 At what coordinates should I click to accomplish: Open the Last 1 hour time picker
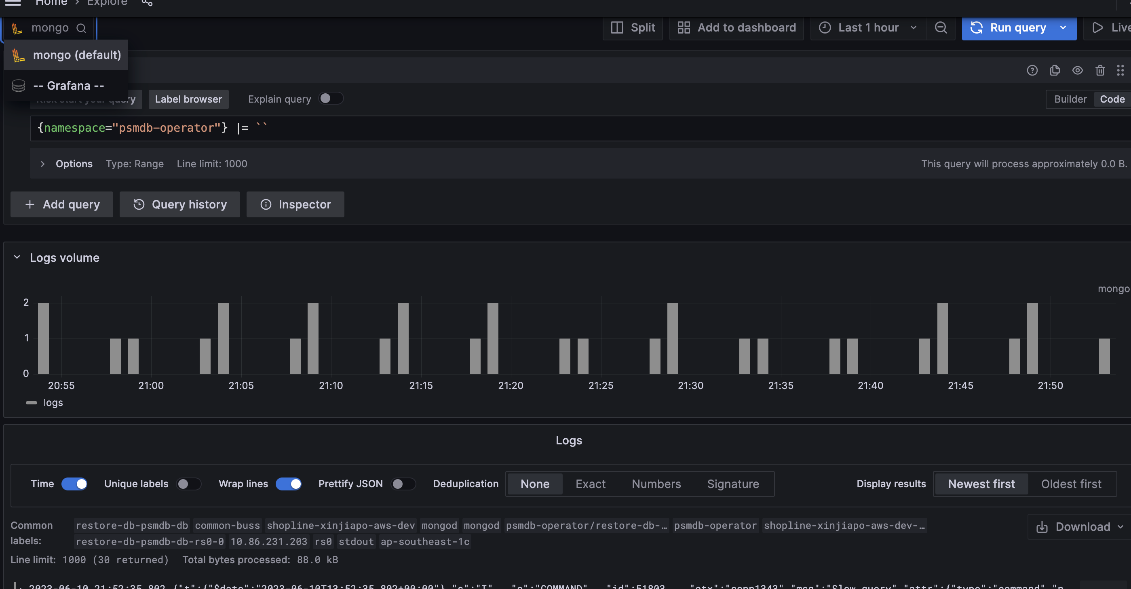pyautogui.click(x=868, y=27)
